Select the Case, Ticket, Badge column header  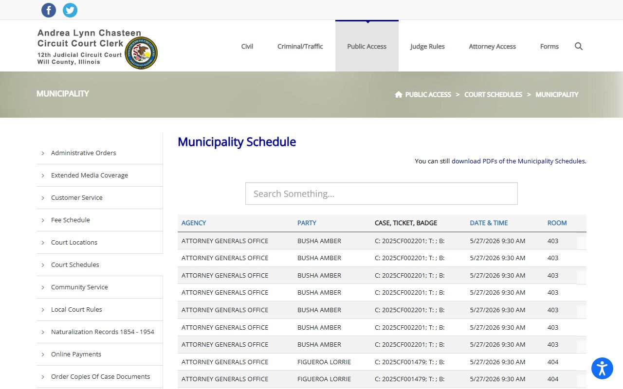click(406, 223)
